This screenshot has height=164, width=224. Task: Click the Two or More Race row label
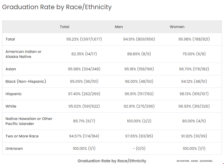click(22, 136)
